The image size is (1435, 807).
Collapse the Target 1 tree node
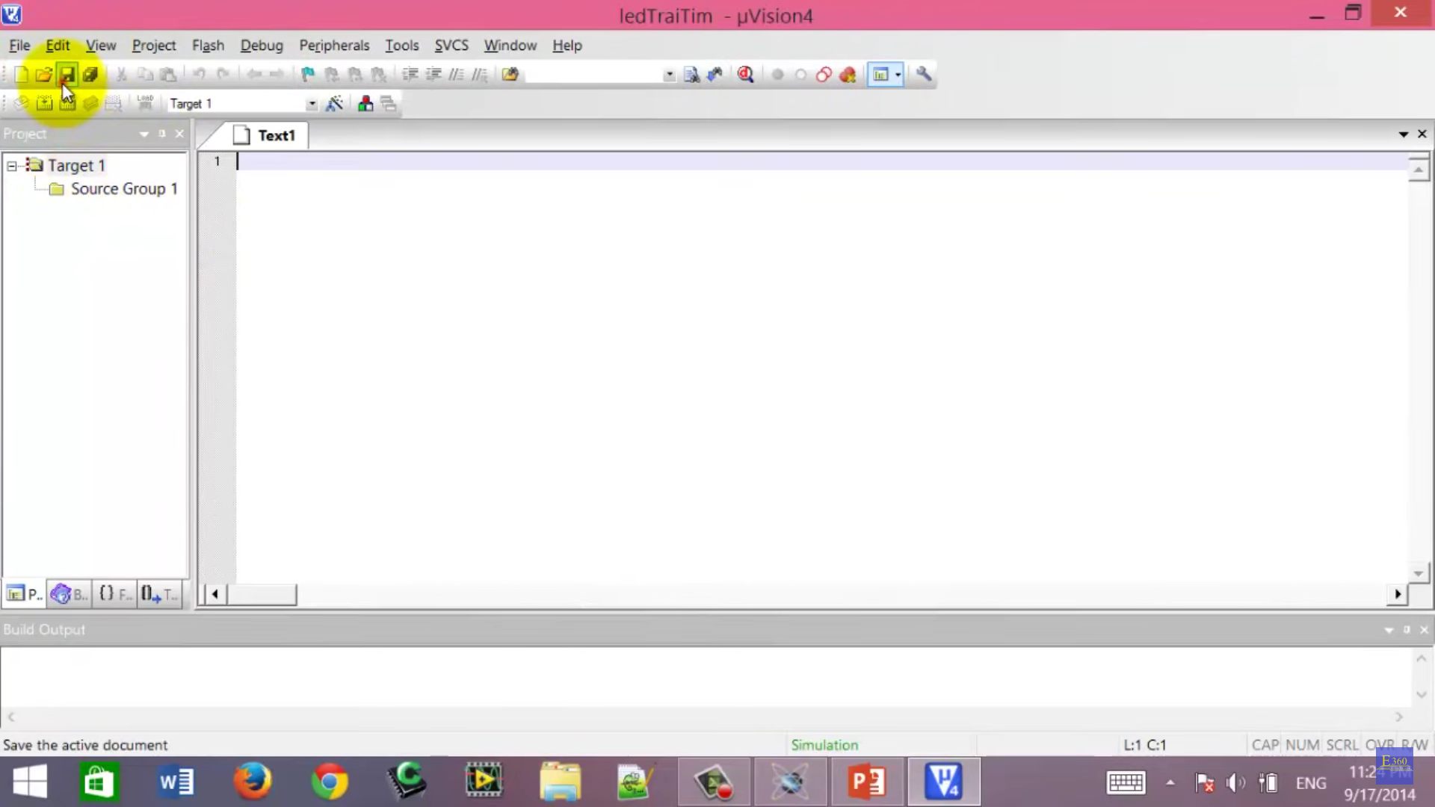(x=12, y=166)
